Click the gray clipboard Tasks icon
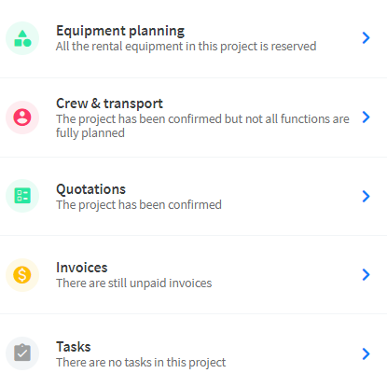 [22, 353]
